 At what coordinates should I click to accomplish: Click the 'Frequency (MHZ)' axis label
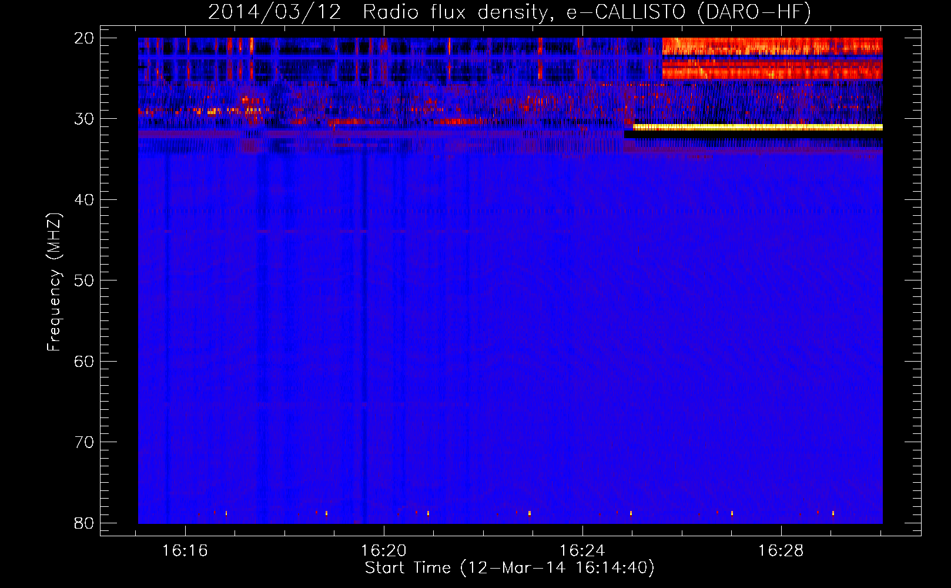tap(54, 282)
